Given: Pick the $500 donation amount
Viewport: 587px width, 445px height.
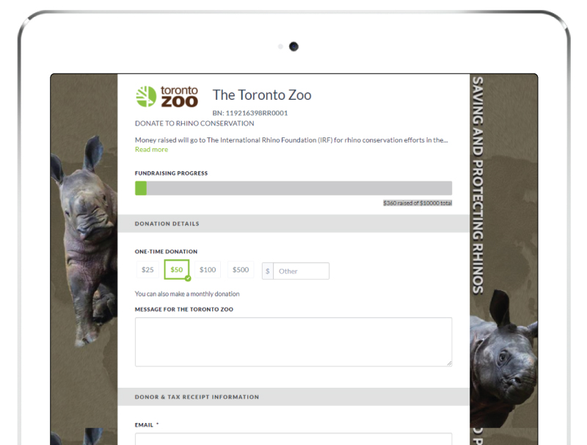Looking at the screenshot, I should (x=241, y=270).
